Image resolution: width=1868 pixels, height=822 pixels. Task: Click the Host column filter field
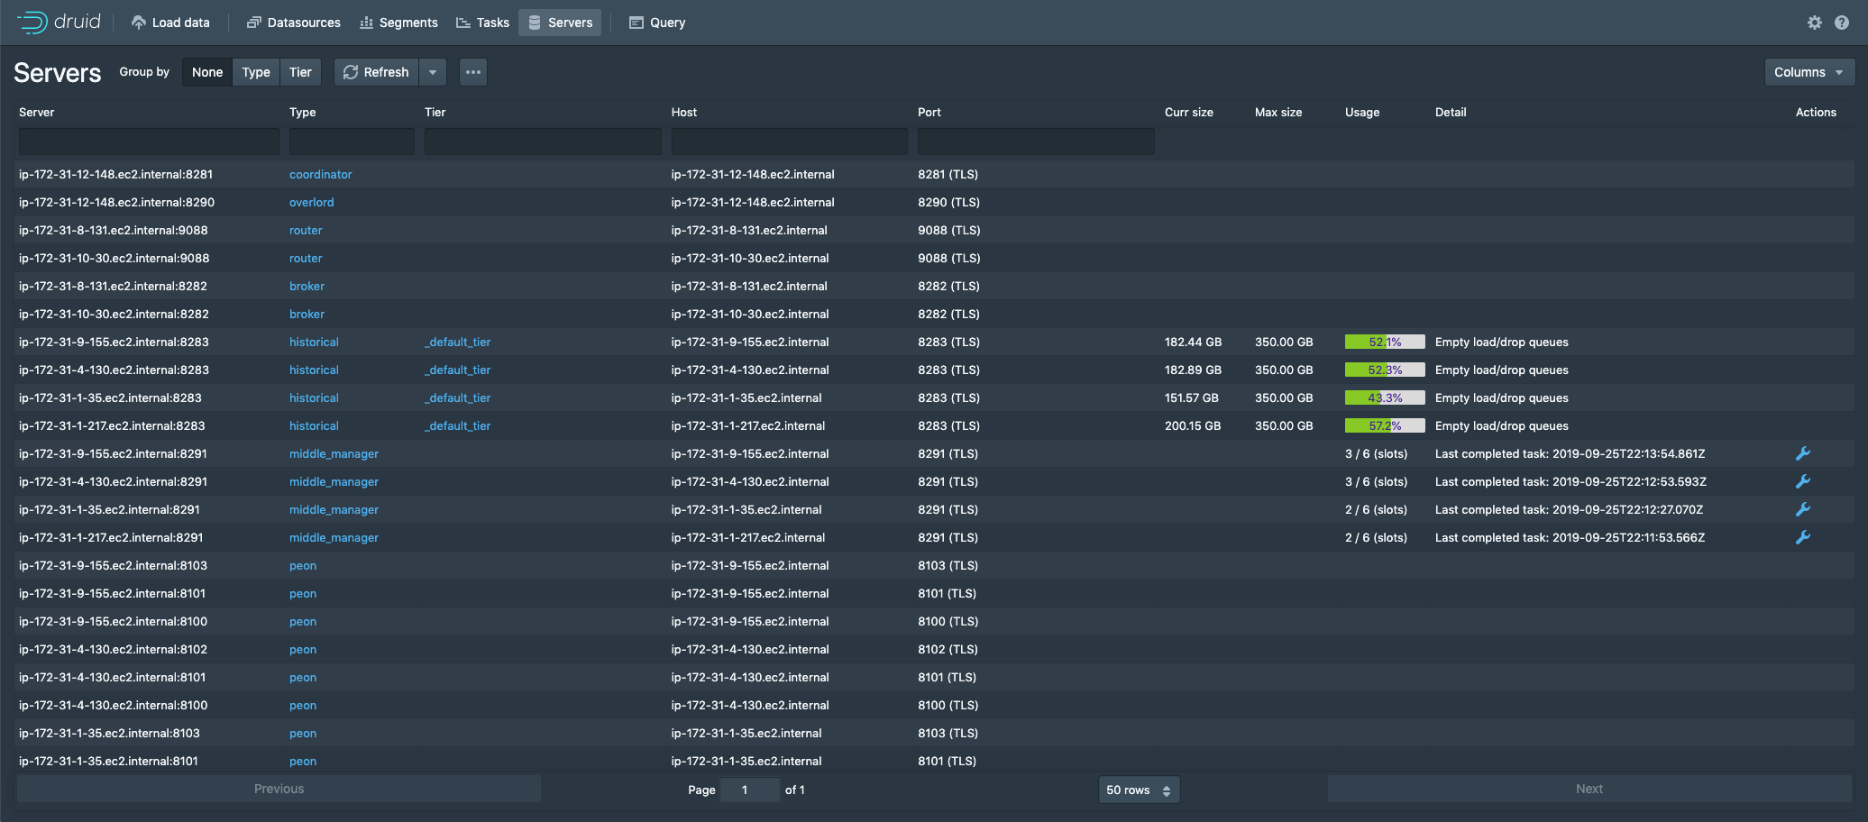(x=790, y=142)
